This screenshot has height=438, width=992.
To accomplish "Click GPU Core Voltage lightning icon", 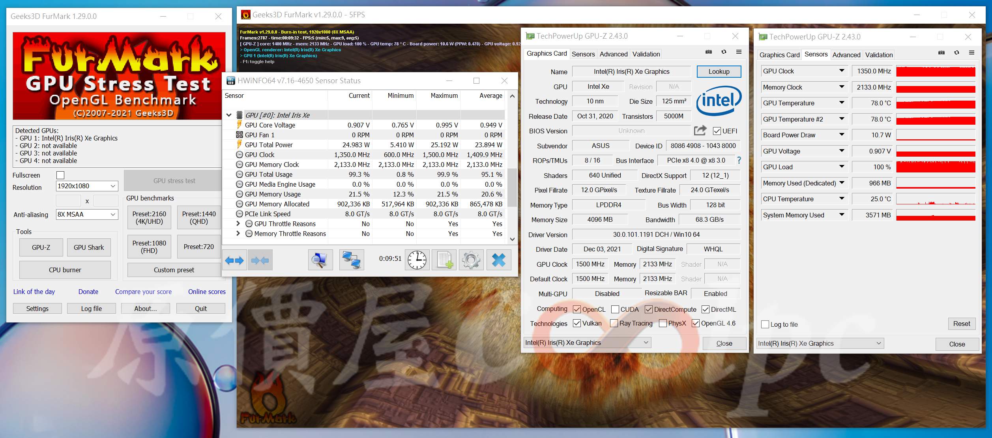I will 239,125.
